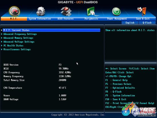Launch the Q-Flash button
Viewport: 157px width, 118px height.
(x=147, y=23)
